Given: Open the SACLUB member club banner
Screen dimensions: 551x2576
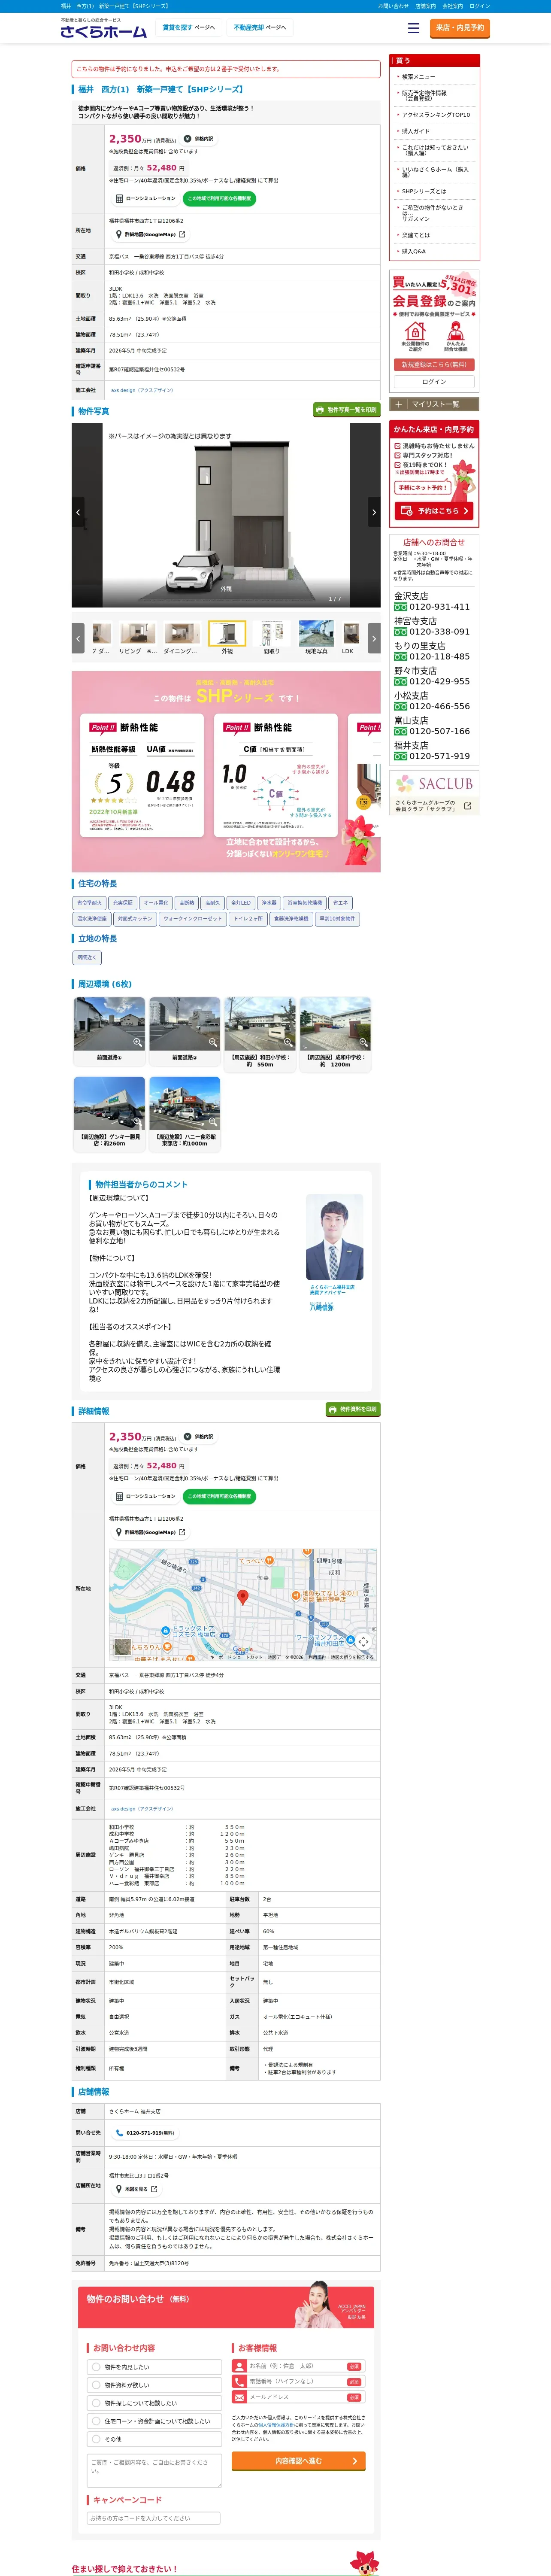Looking at the screenshot, I should click(x=434, y=792).
